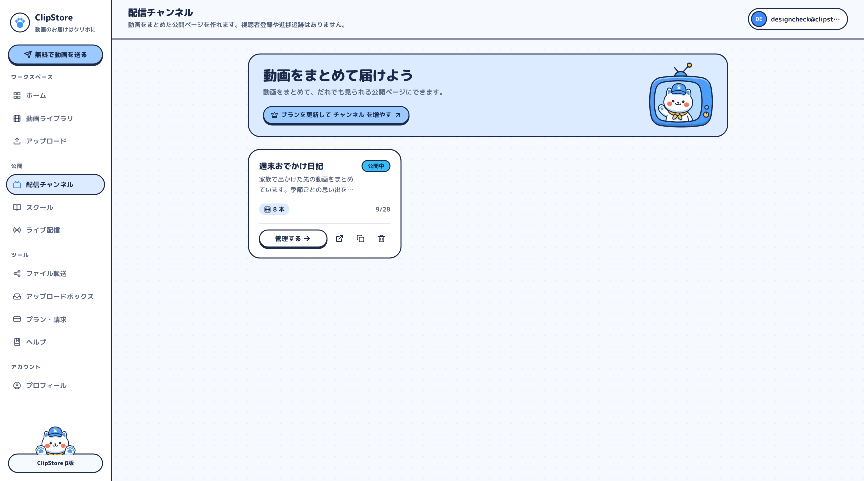This screenshot has height=481, width=864.
Task: Click the 公開中 status badge
Action: (x=376, y=166)
